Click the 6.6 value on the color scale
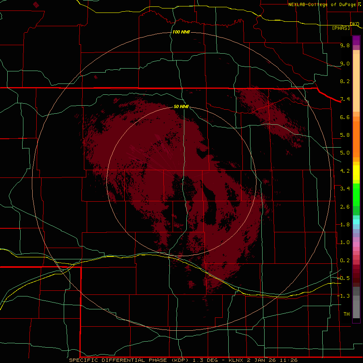363x363 pixels. 345,117
